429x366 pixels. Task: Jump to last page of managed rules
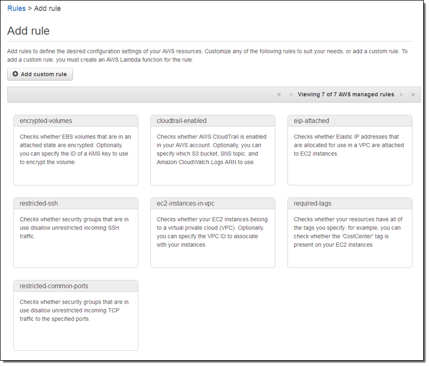413,95
